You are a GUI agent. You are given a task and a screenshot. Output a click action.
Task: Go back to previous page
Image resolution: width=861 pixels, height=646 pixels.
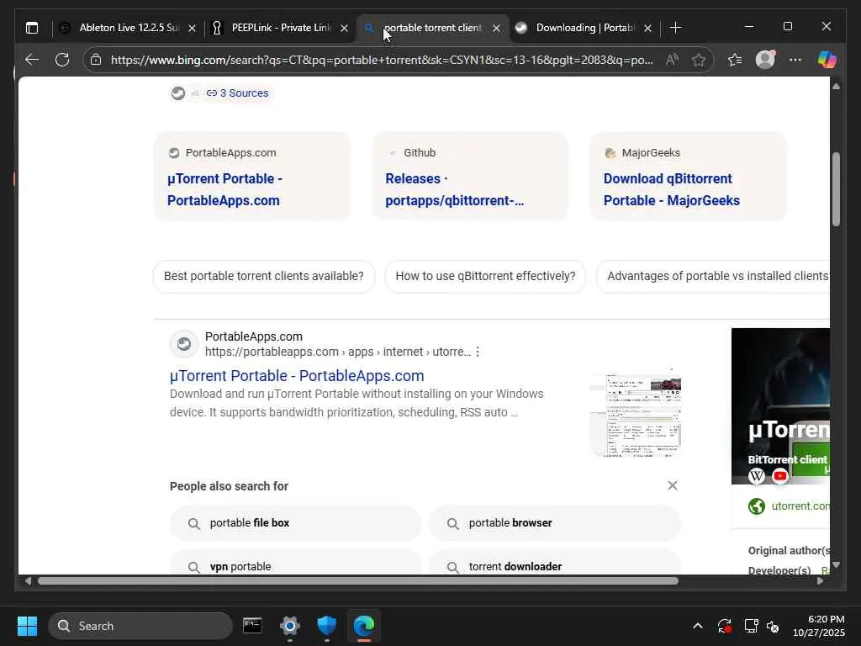(32, 60)
